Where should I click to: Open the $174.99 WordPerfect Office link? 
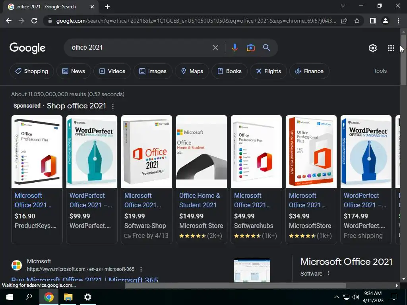(x=365, y=200)
